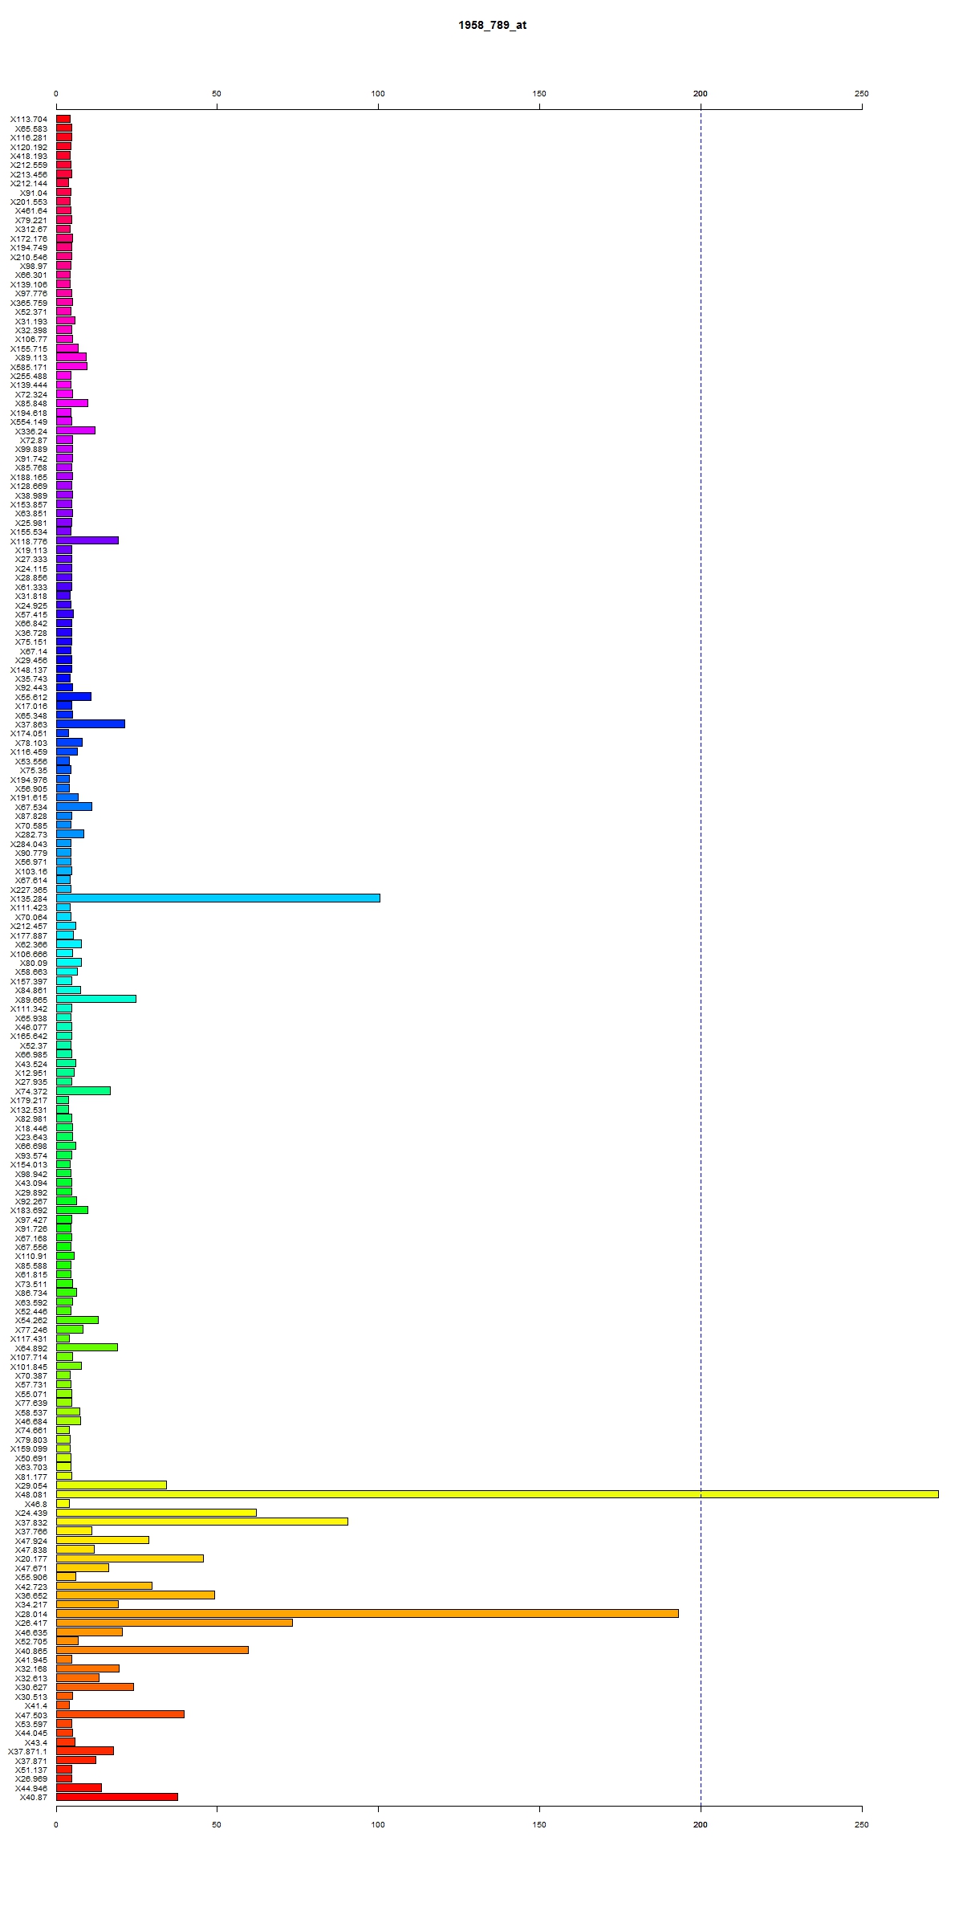Click the red-orange X47.503 bar
Viewport: 963px width, 1927px height.
120,1714
